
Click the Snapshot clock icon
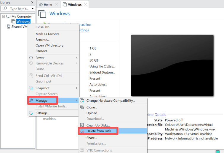31,88
